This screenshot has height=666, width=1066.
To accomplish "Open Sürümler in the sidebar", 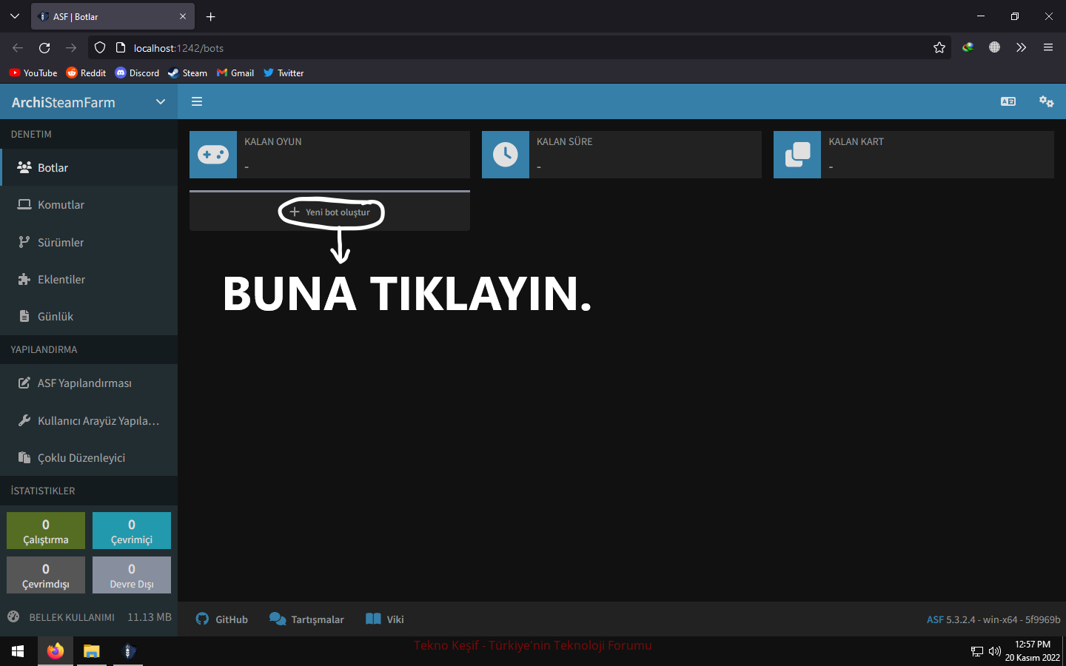I will (x=89, y=242).
